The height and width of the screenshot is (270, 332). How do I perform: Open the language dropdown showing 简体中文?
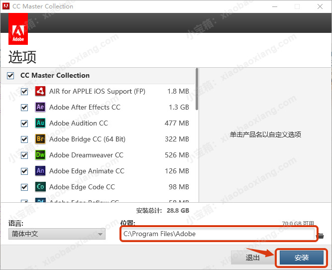57,234
